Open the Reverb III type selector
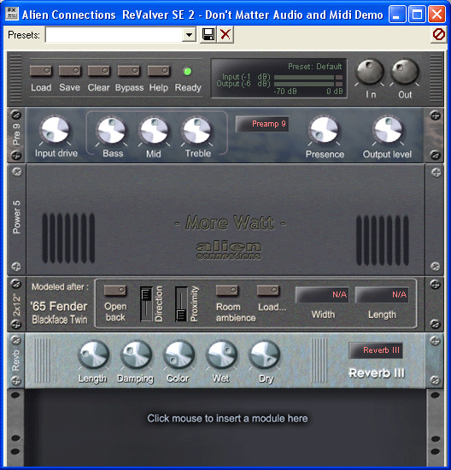 coord(376,350)
